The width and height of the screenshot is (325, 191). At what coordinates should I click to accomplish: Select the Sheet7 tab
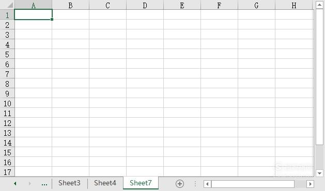pyautogui.click(x=141, y=183)
